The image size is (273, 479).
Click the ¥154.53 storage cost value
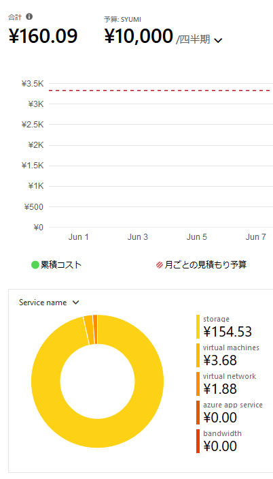coord(227,332)
